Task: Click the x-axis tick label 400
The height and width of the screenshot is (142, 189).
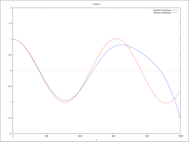Action: pyautogui.click(x=80, y=136)
